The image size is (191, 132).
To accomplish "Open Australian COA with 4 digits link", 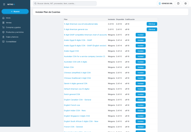I will 76,62.
